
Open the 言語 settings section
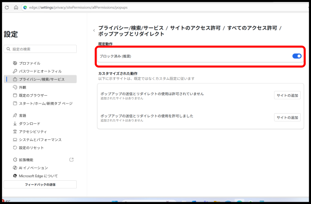pyautogui.click(x=40, y=116)
